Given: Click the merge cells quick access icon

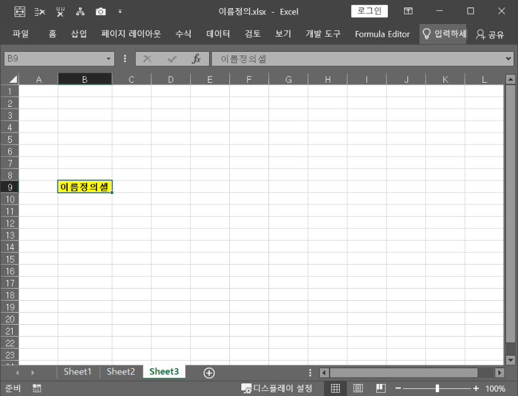Looking at the screenshot, I should (x=20, y=12).
